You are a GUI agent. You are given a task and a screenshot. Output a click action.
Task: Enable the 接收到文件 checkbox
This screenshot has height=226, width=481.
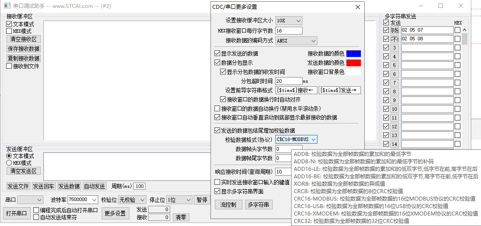[x=9, y=66]
